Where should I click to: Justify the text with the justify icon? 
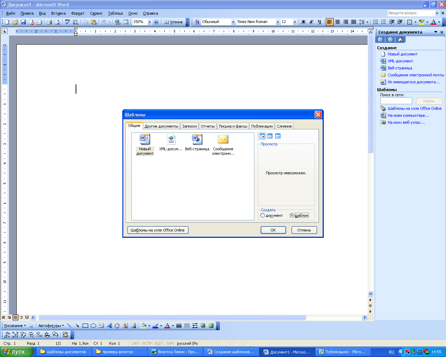tap(354, 22)
